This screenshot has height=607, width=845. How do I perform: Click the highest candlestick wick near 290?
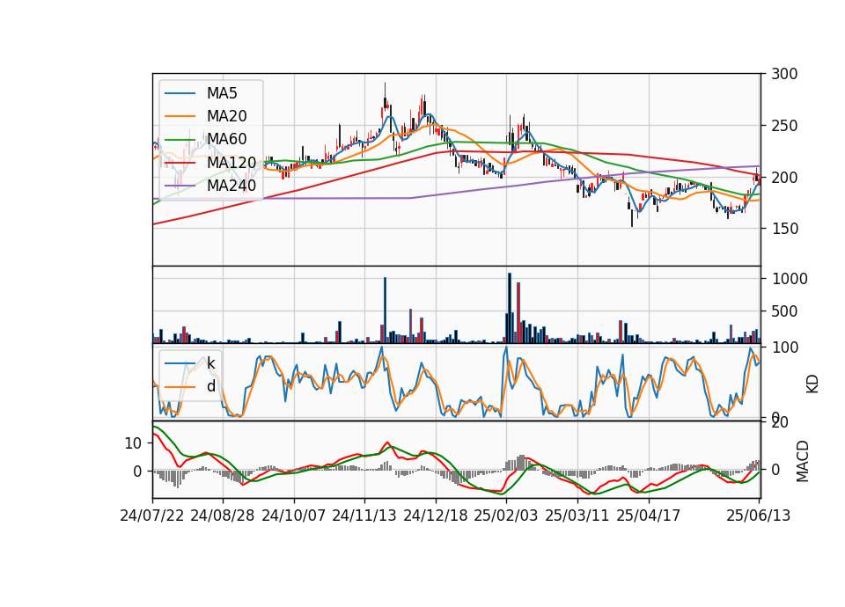point(385,90)
